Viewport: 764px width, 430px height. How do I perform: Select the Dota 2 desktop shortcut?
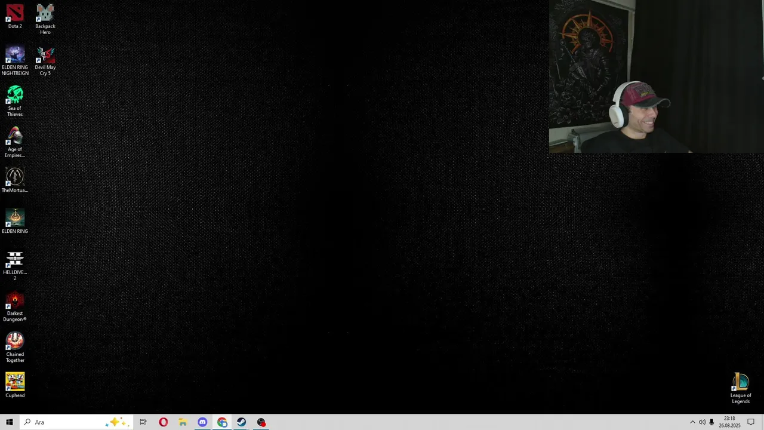click(x=15, y=17)
